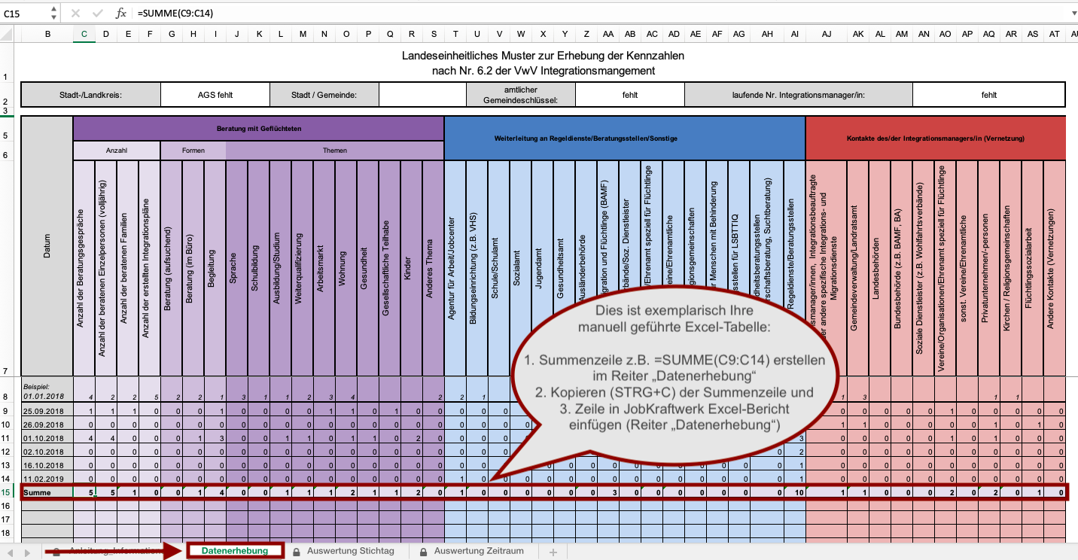1078x560 pixels.
Task: Select date cell 01.10.2018
Action: pos(47,438)
